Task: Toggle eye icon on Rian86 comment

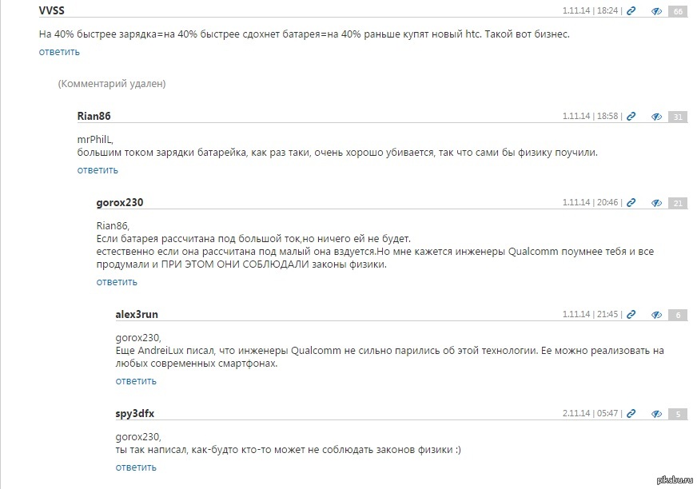Action: 656,116
